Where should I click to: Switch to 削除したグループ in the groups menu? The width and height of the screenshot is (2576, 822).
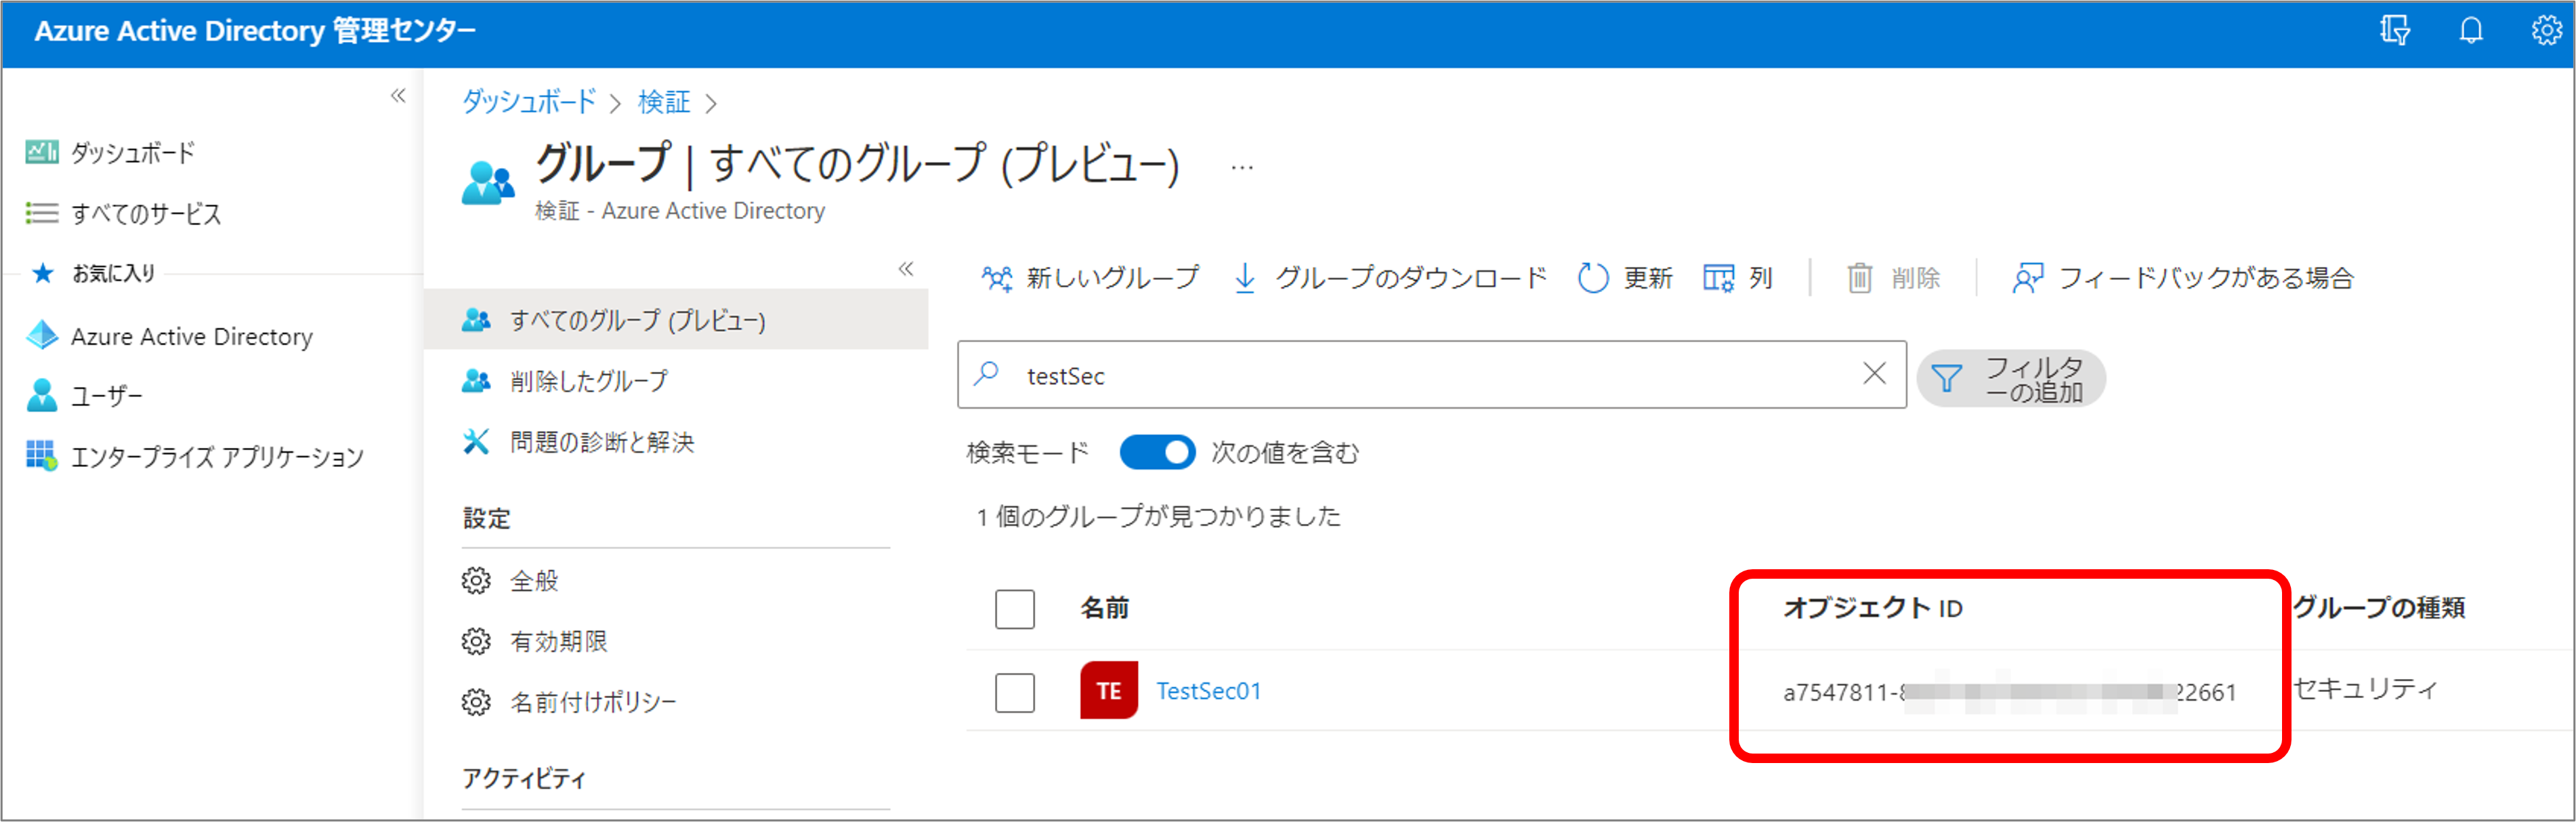pyautogui.click(x=588, y=380)
